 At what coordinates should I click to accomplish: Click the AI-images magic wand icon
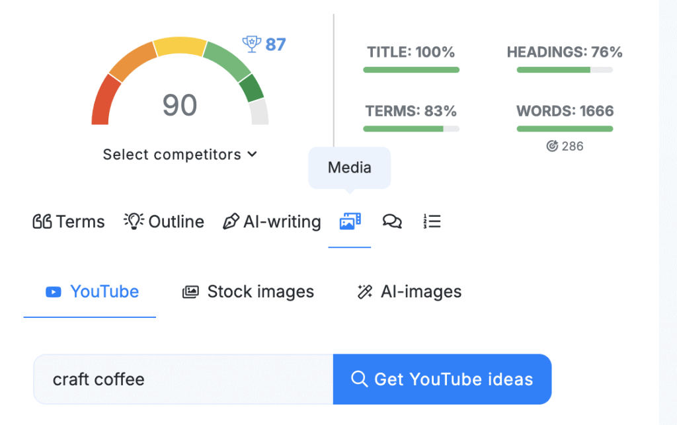[x=364, y=291]
